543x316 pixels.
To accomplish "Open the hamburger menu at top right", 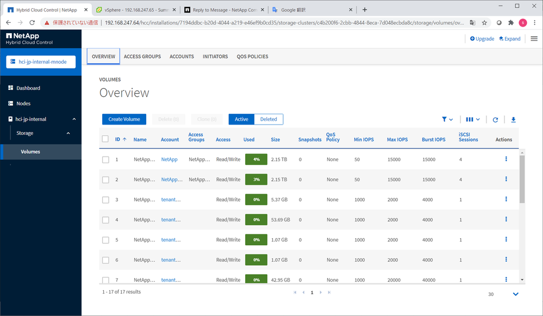I will click(x=534, y=39).
